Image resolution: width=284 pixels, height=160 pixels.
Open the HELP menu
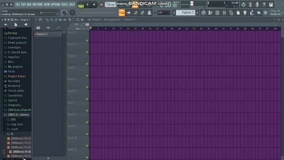tap(72, 4)
